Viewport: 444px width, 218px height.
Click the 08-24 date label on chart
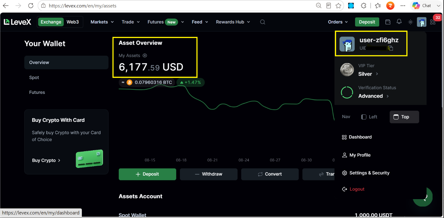[x=244, y=160]
